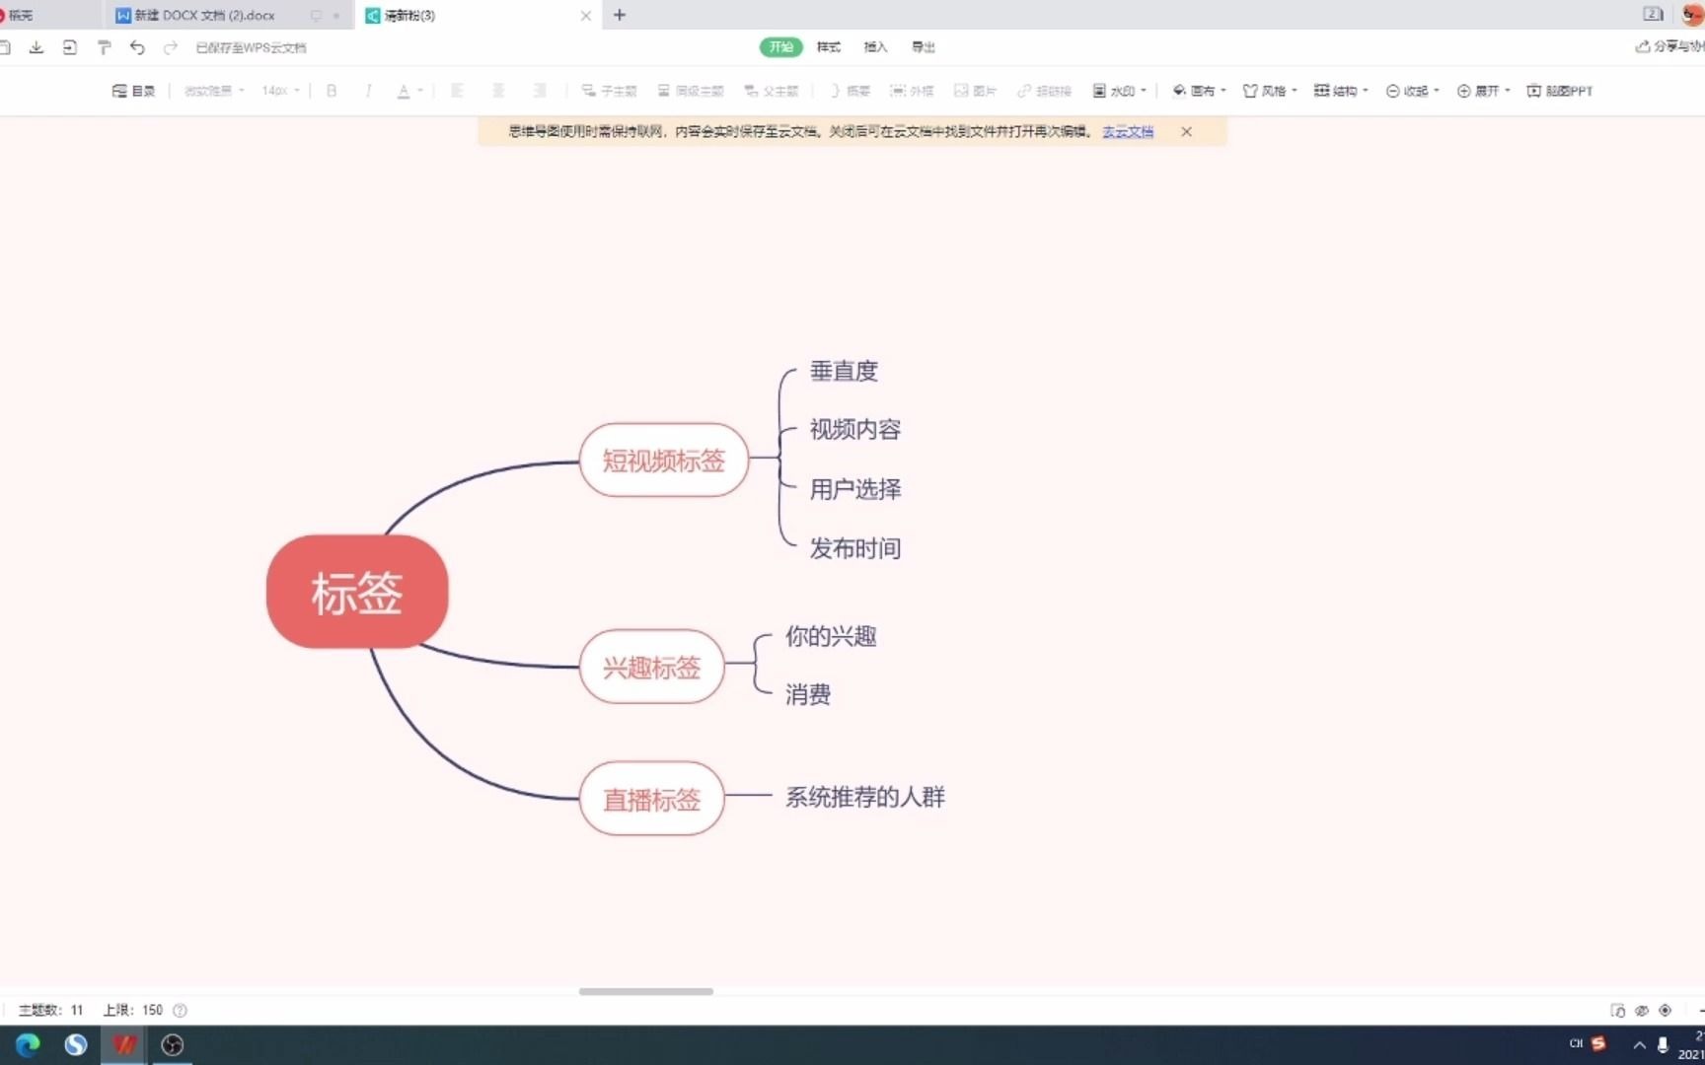The width and height of the screenshot is (1705, 1065).
Task: Align text center in toolbar
Action: [498, 91]
